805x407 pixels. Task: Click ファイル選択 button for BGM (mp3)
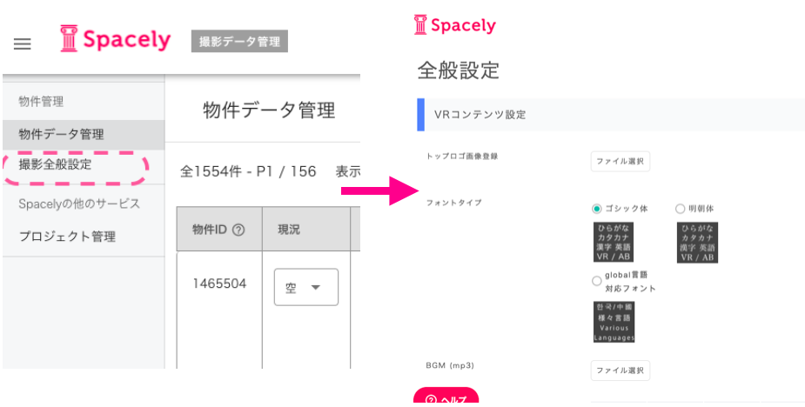point(621,370)
